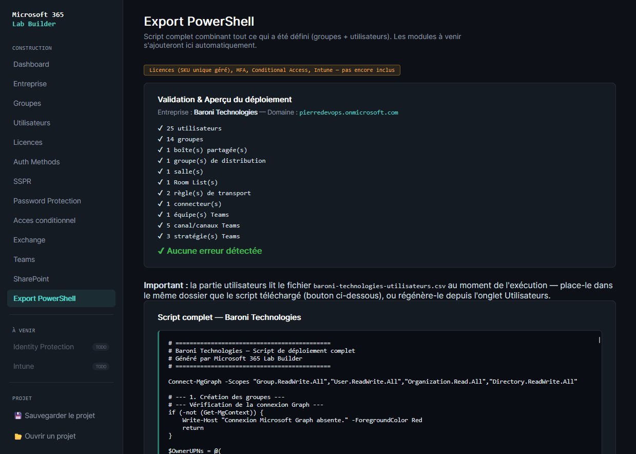This screenshot has height=454, width=636.
Task: Click the checkmark next to 14 groupes
Action: tap(161, 139)
